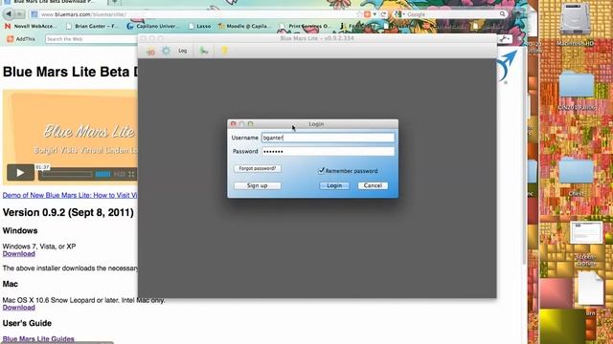Click the Windows Download link

pos(19,254)
